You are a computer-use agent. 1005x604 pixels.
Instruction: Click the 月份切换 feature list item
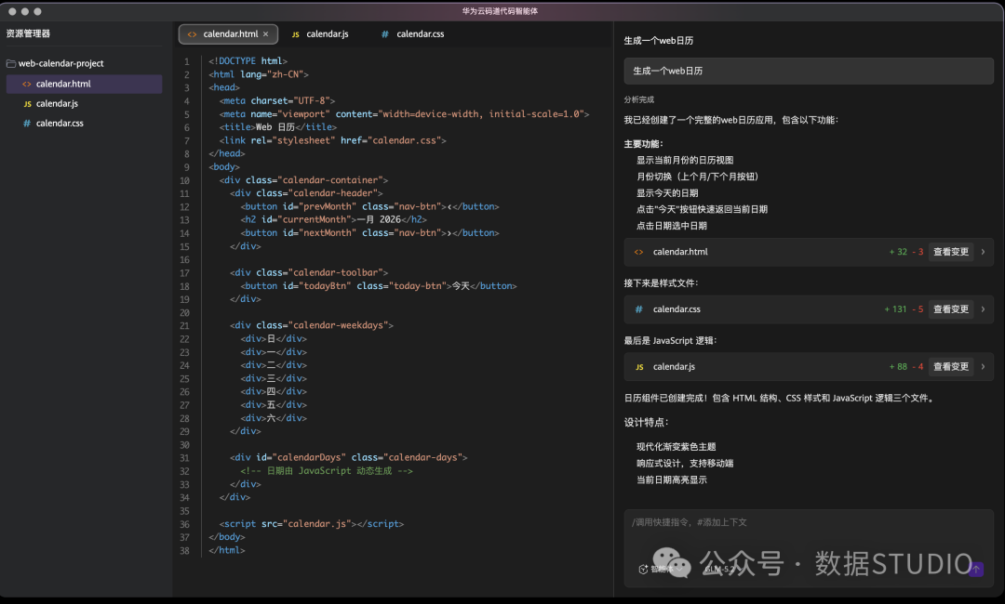[x=697, y=177]
